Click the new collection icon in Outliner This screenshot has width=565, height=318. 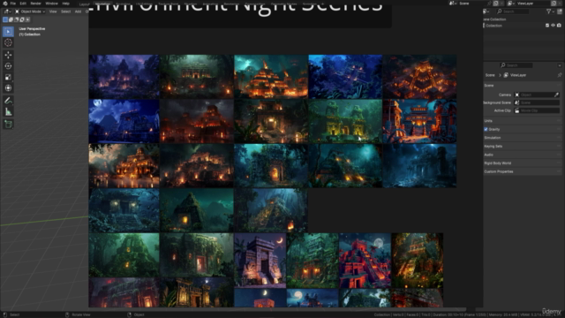pyautogui.click(x=560, y=11)
